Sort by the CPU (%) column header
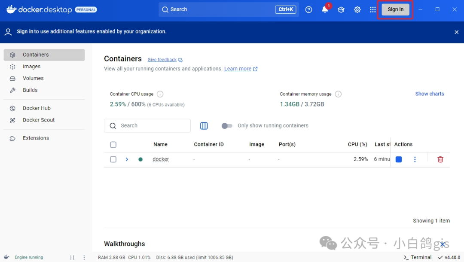 point(357,144)
